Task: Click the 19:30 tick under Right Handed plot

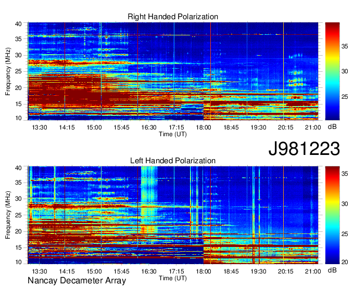Action: (258, 127)
